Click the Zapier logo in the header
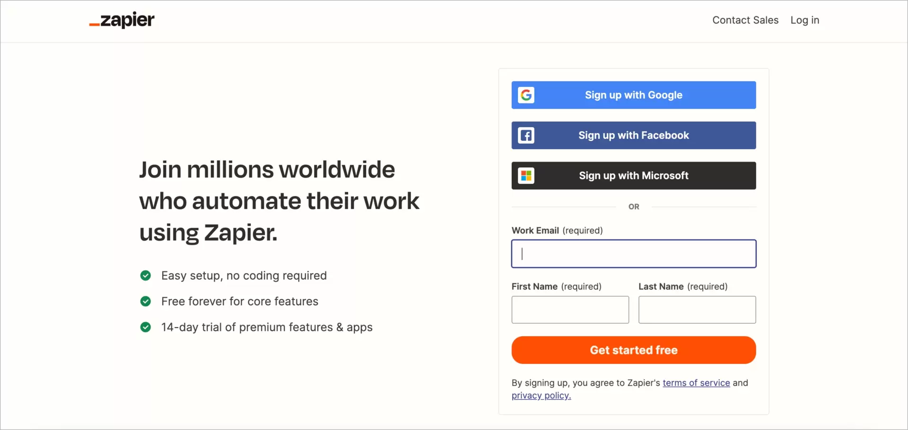 pos(121,20)
